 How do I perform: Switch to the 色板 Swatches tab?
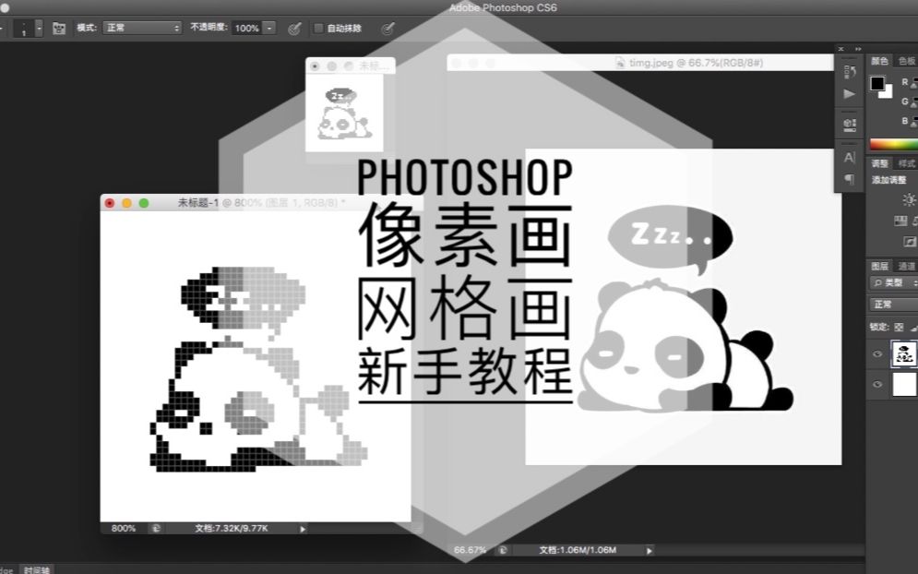[x=907, y=61]
